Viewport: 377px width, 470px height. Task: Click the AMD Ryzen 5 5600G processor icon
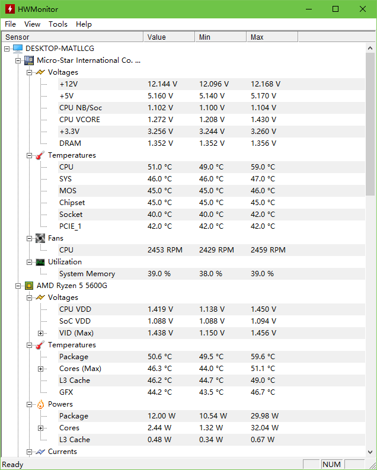(x=29, y=286)
